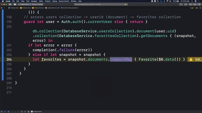Click the screen mirroring icon in menu bar

point(161,1)
